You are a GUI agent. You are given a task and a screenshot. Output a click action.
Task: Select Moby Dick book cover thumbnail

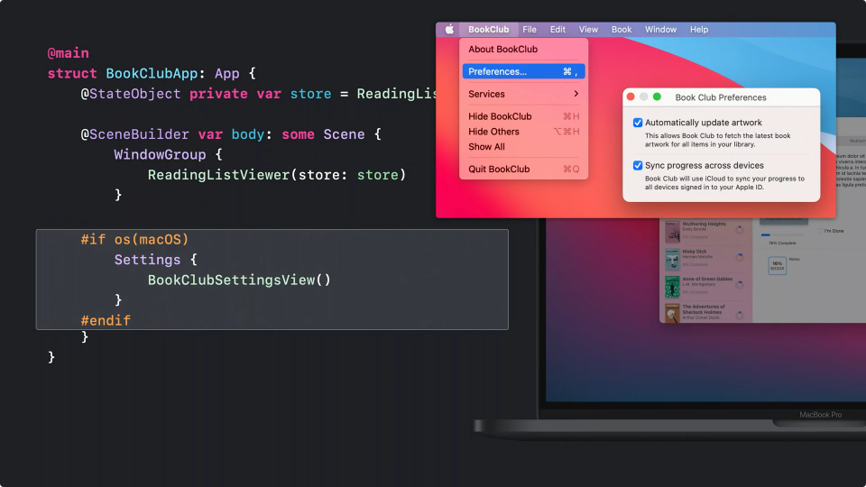pyautogui.click(x=672, y=259)
